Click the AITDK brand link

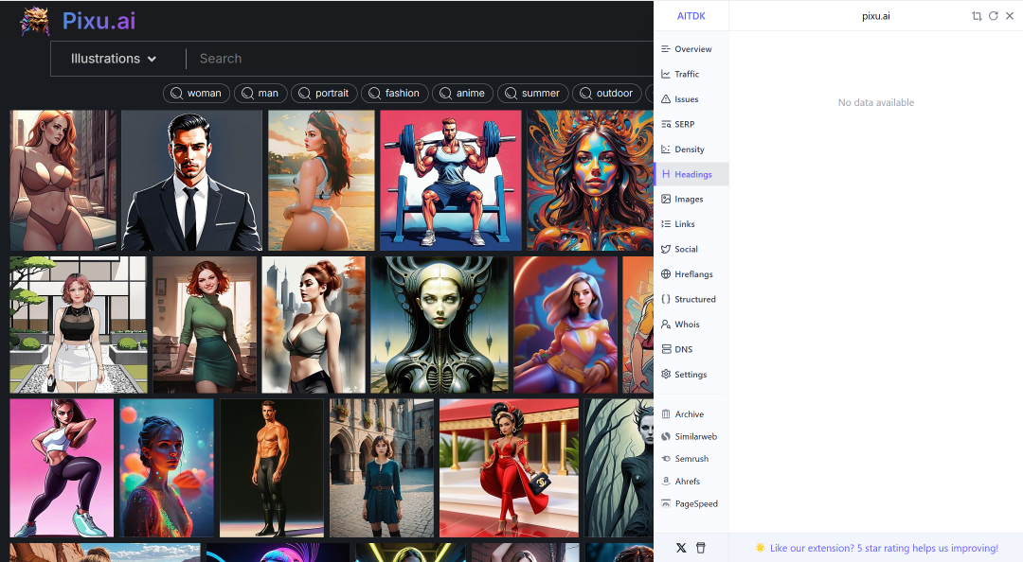pos(691,16)
